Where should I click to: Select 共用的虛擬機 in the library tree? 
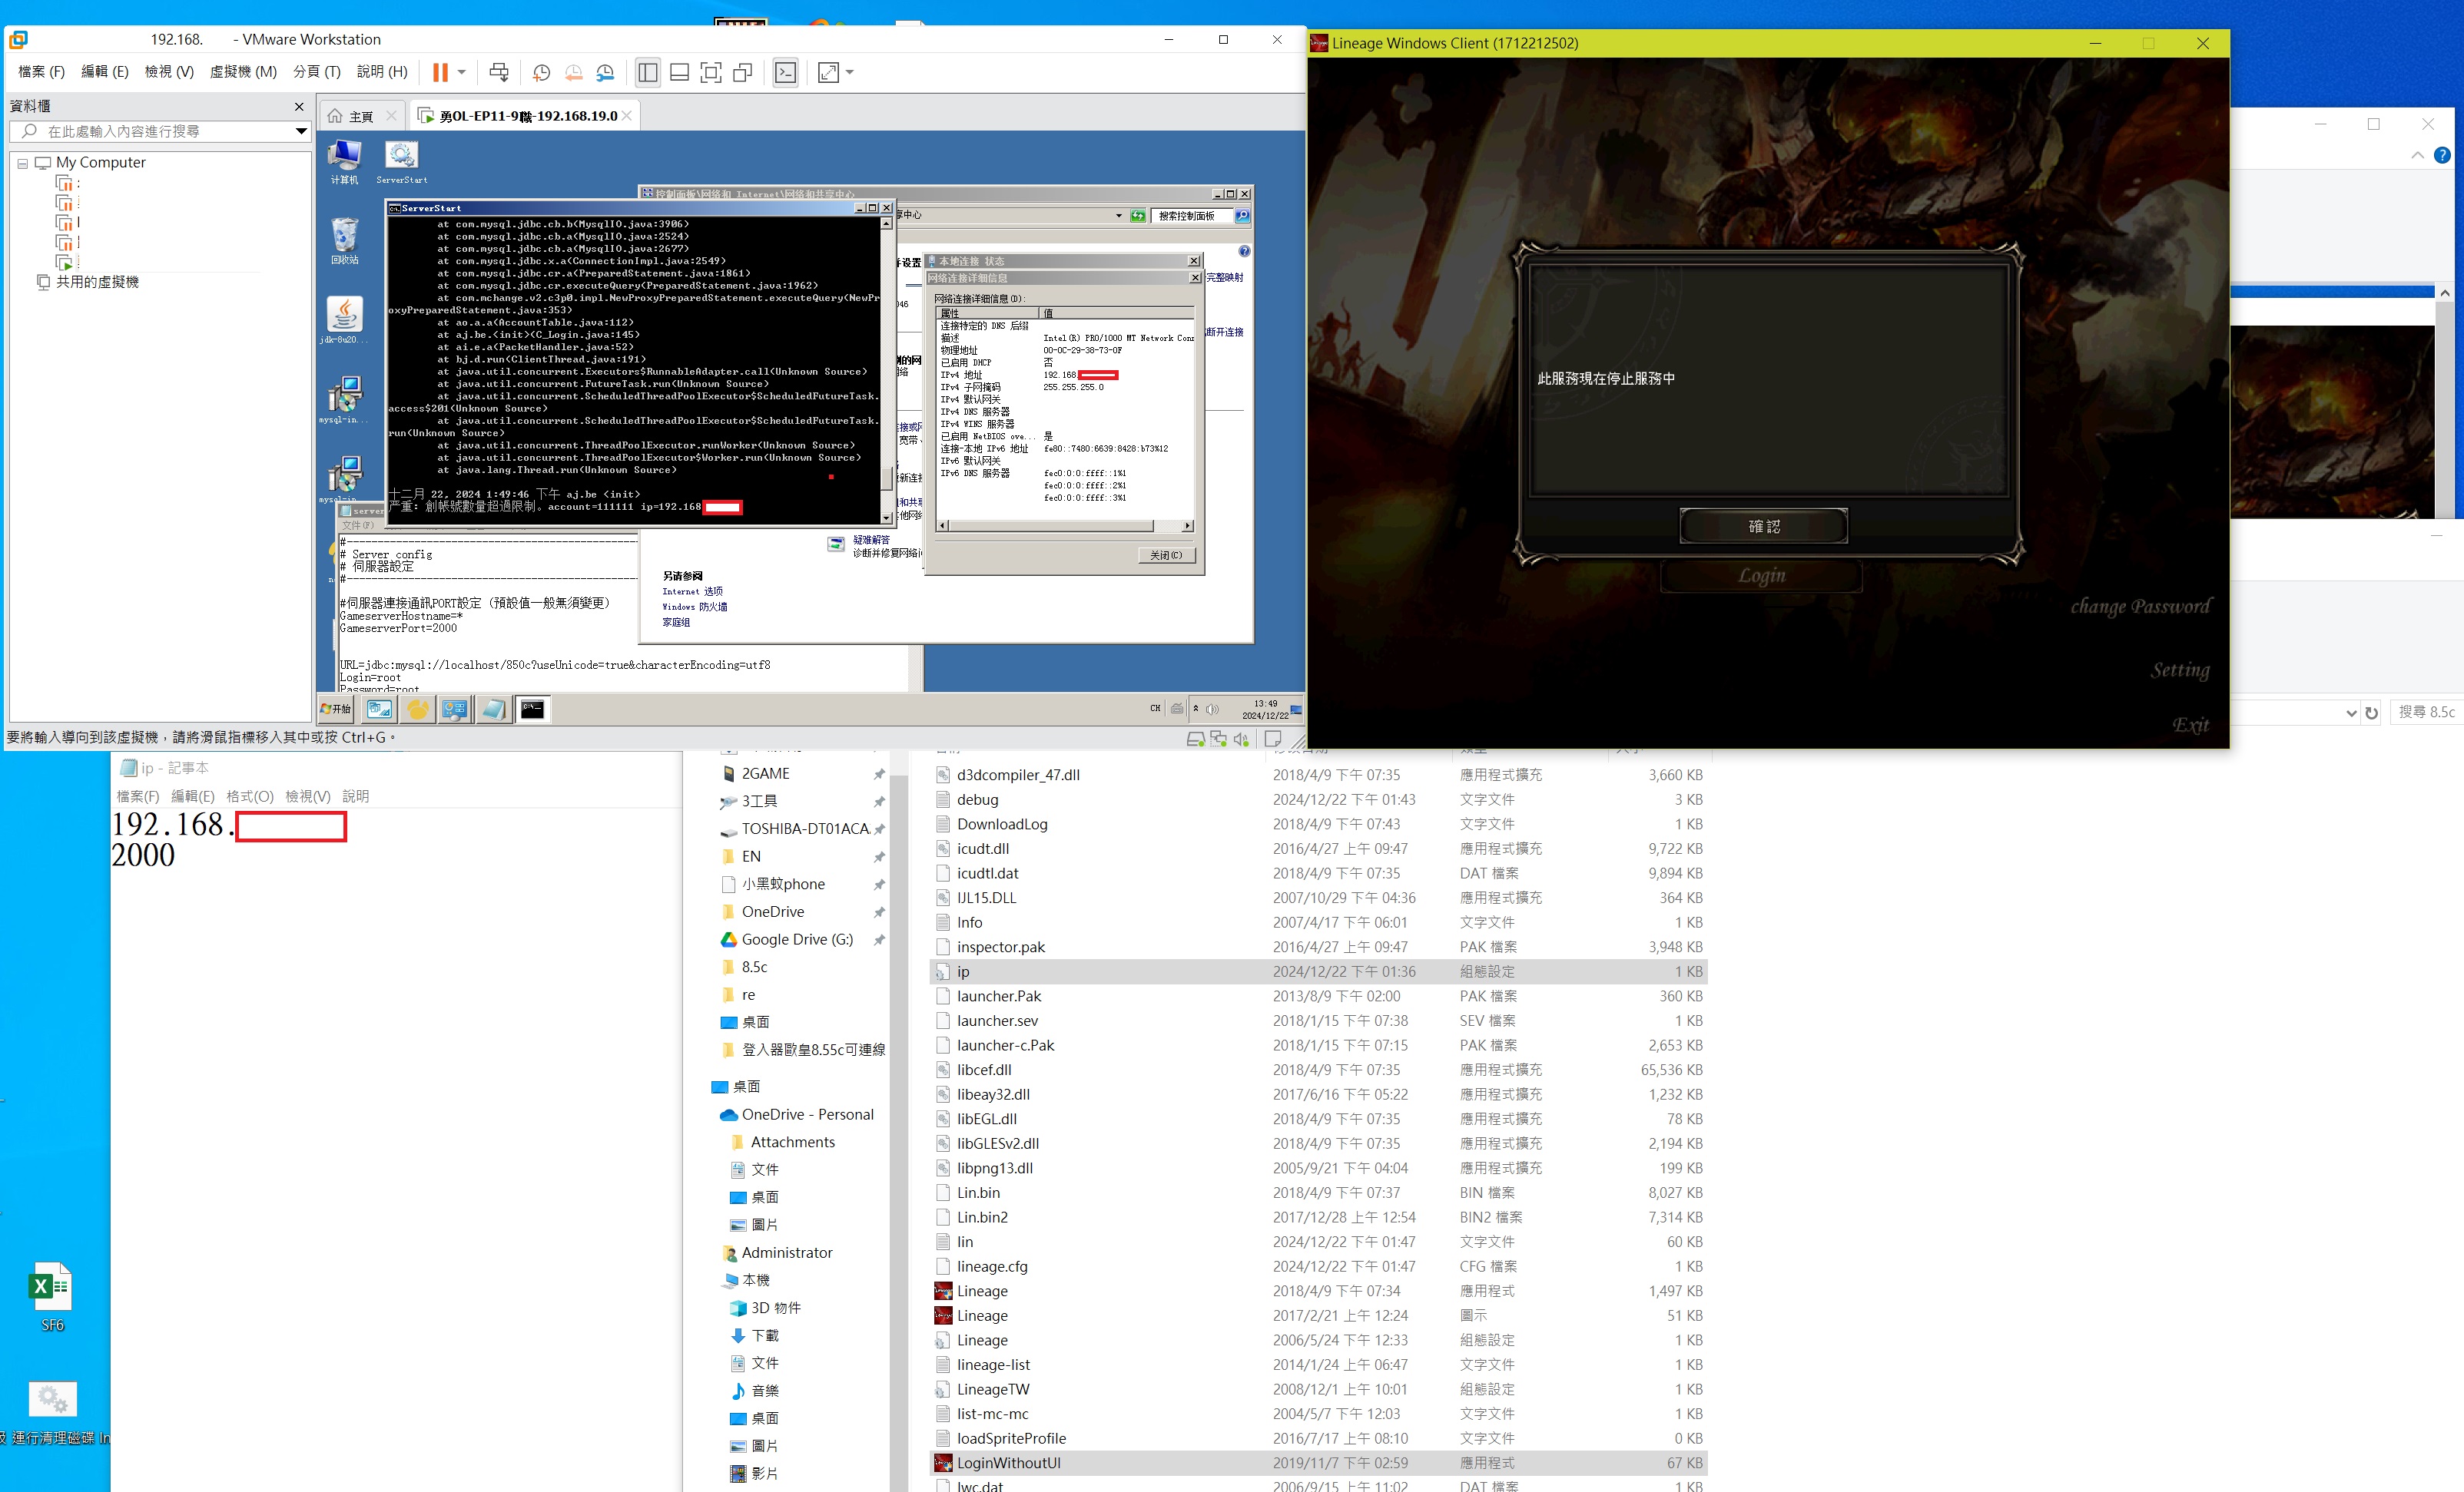click(x=97, y=282)
